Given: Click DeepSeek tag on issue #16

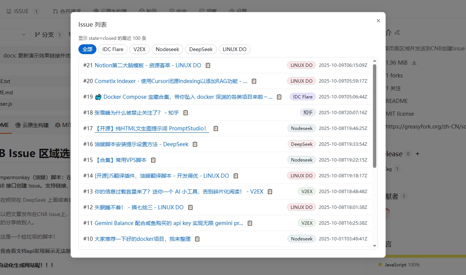Looking at the screenshot, I should coord(302,144).
